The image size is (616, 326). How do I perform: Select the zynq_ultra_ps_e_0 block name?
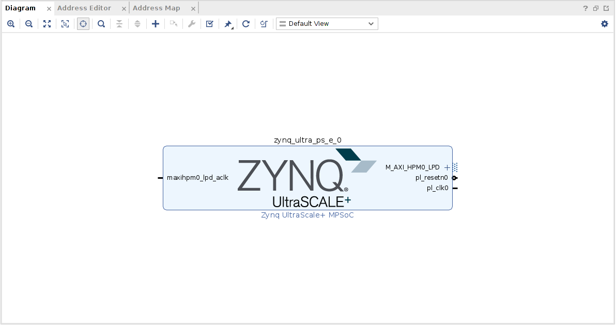pyautogui.click(x=307, y=140)
